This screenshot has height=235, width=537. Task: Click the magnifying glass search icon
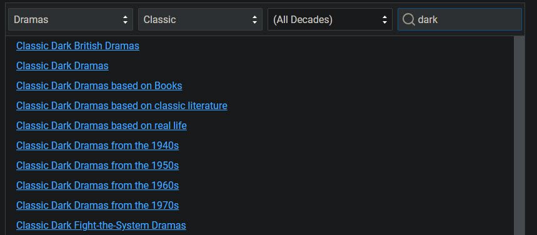409,19
